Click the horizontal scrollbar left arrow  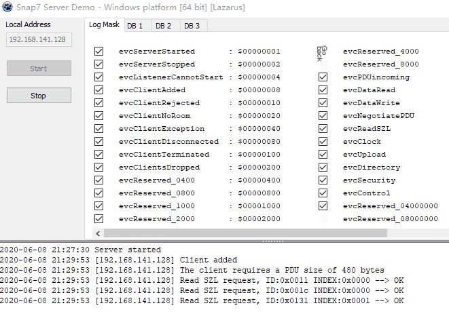(98, 233)
